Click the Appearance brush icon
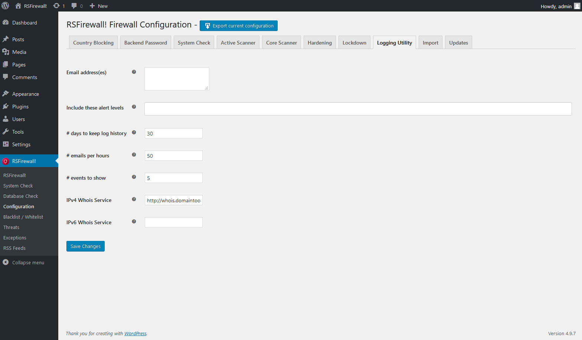The image size is (582, 340). (6, 94)
